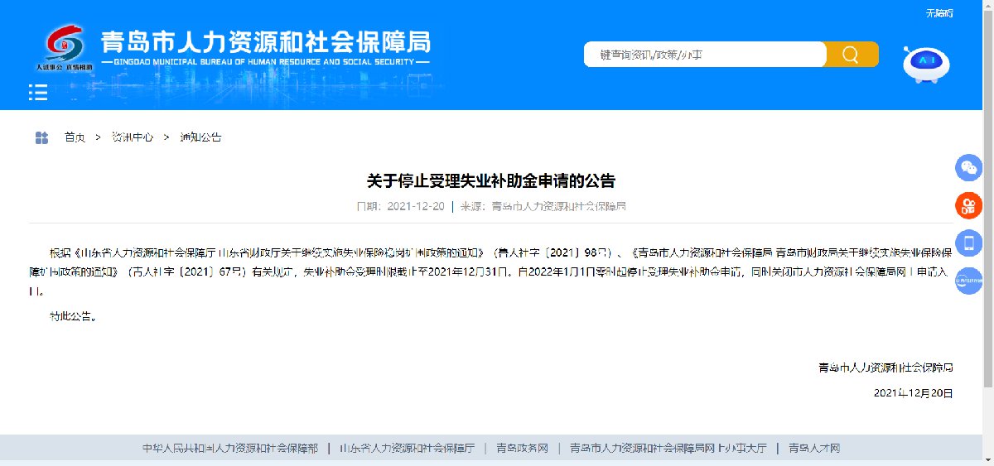Click the signature line 青岛市人力资源和社会保障局
Screen dimensions: 994x466
pyautogui.click(x=885, y=367)
